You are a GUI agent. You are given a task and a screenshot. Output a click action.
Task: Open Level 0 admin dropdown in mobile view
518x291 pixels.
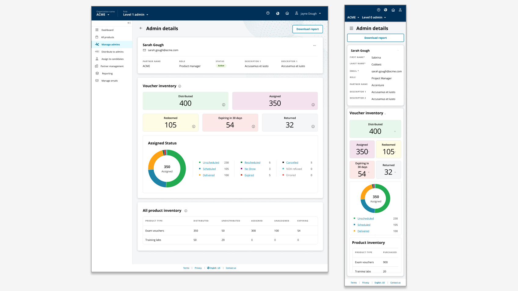click(x=374, y=17)
